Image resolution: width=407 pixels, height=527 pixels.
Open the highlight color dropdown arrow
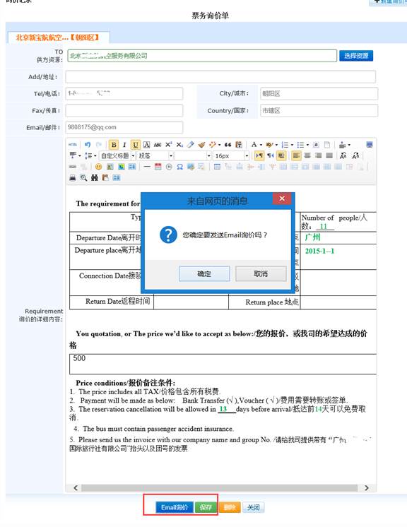[x=276, y=145]
